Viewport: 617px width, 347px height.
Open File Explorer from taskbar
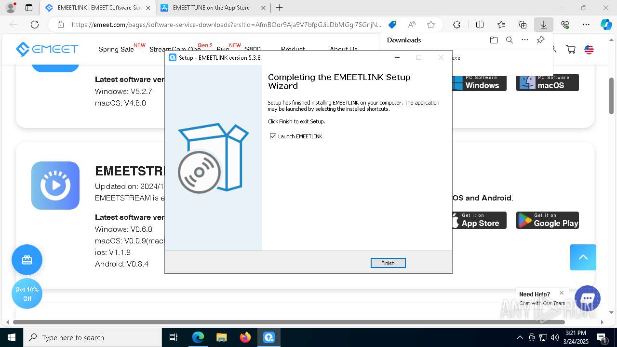(221, 337)
